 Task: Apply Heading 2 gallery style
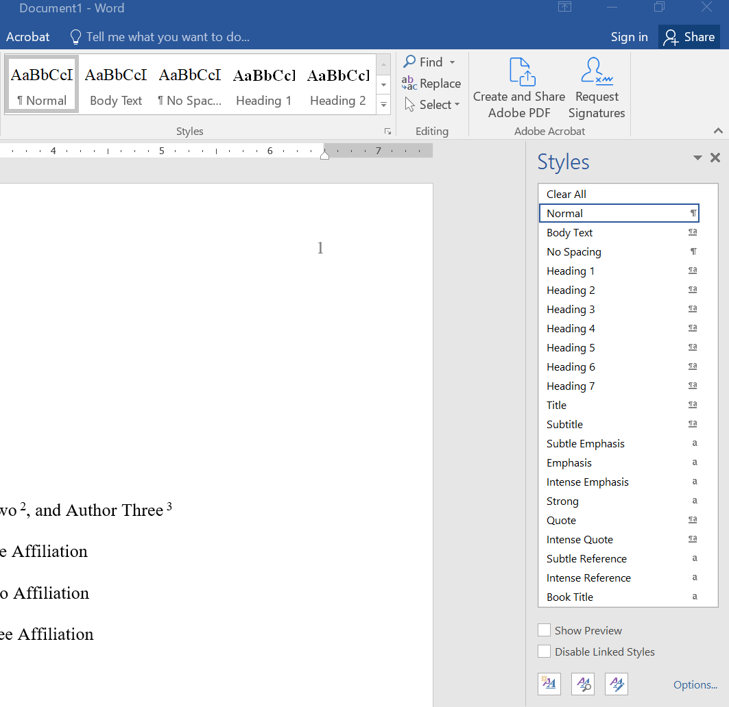[338, 84]
